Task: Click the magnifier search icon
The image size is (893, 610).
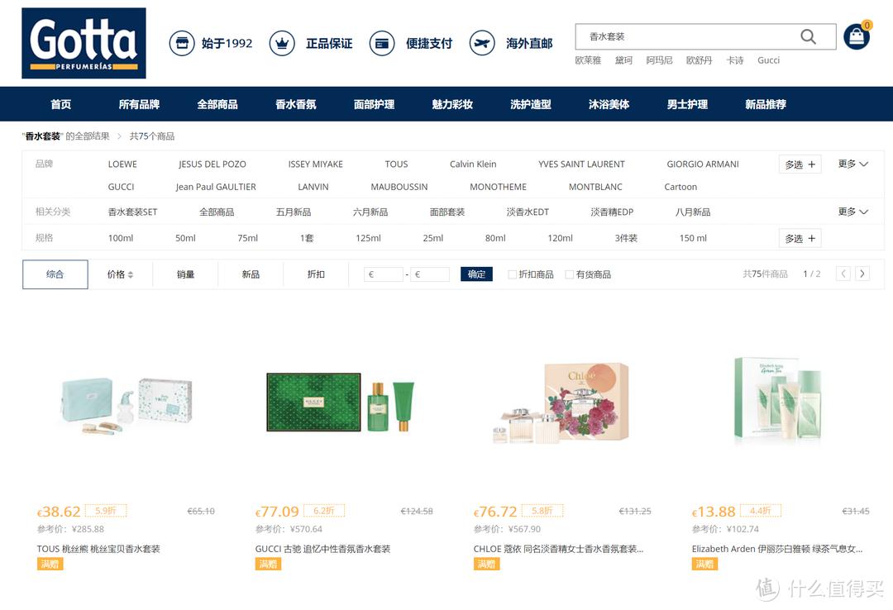Action: click(808, 37)
